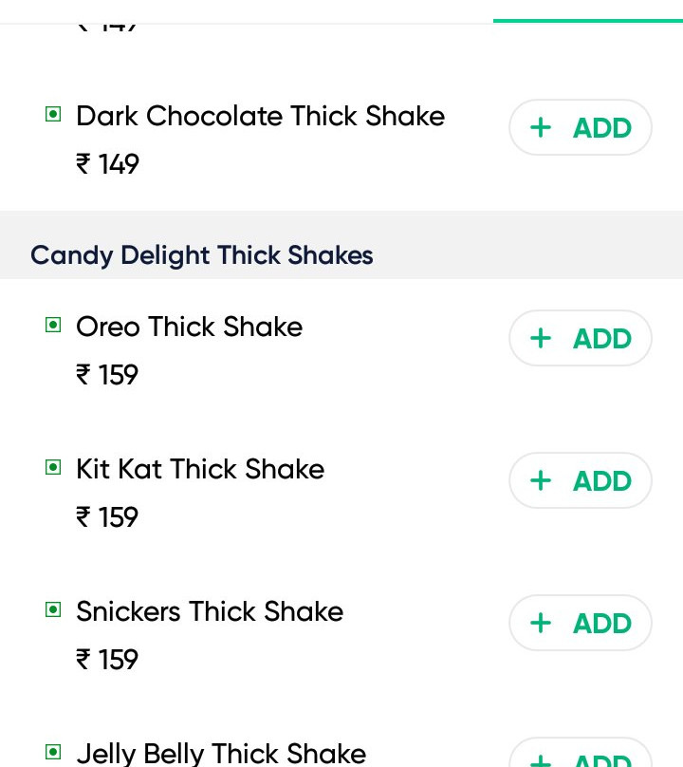The image size is (683, 767).
Task: Add Oreo Thick Shake to cart
Action: (x=581, y=339)
